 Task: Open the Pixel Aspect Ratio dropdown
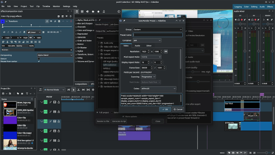pyautogui.click(x=151, y=57)
